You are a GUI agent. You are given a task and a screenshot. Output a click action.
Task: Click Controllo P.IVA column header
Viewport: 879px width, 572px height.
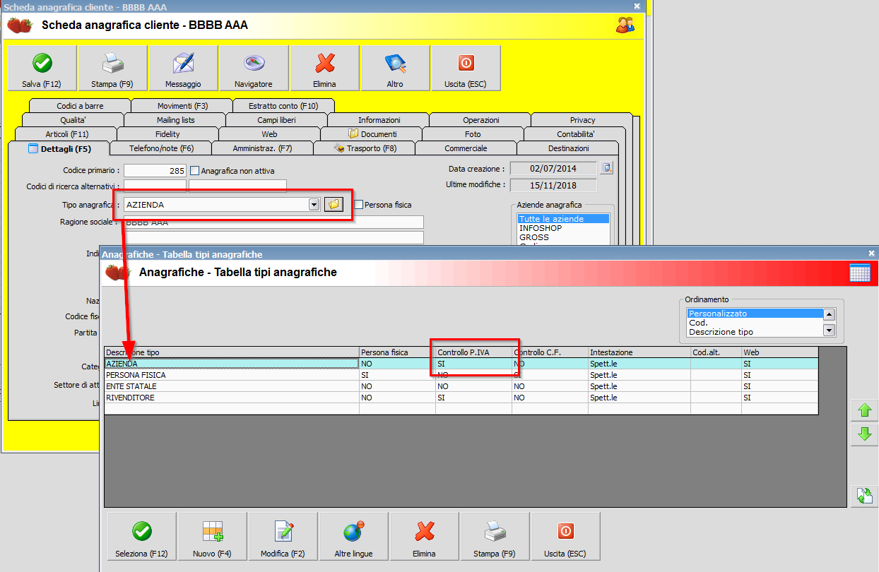pos(473,352)
